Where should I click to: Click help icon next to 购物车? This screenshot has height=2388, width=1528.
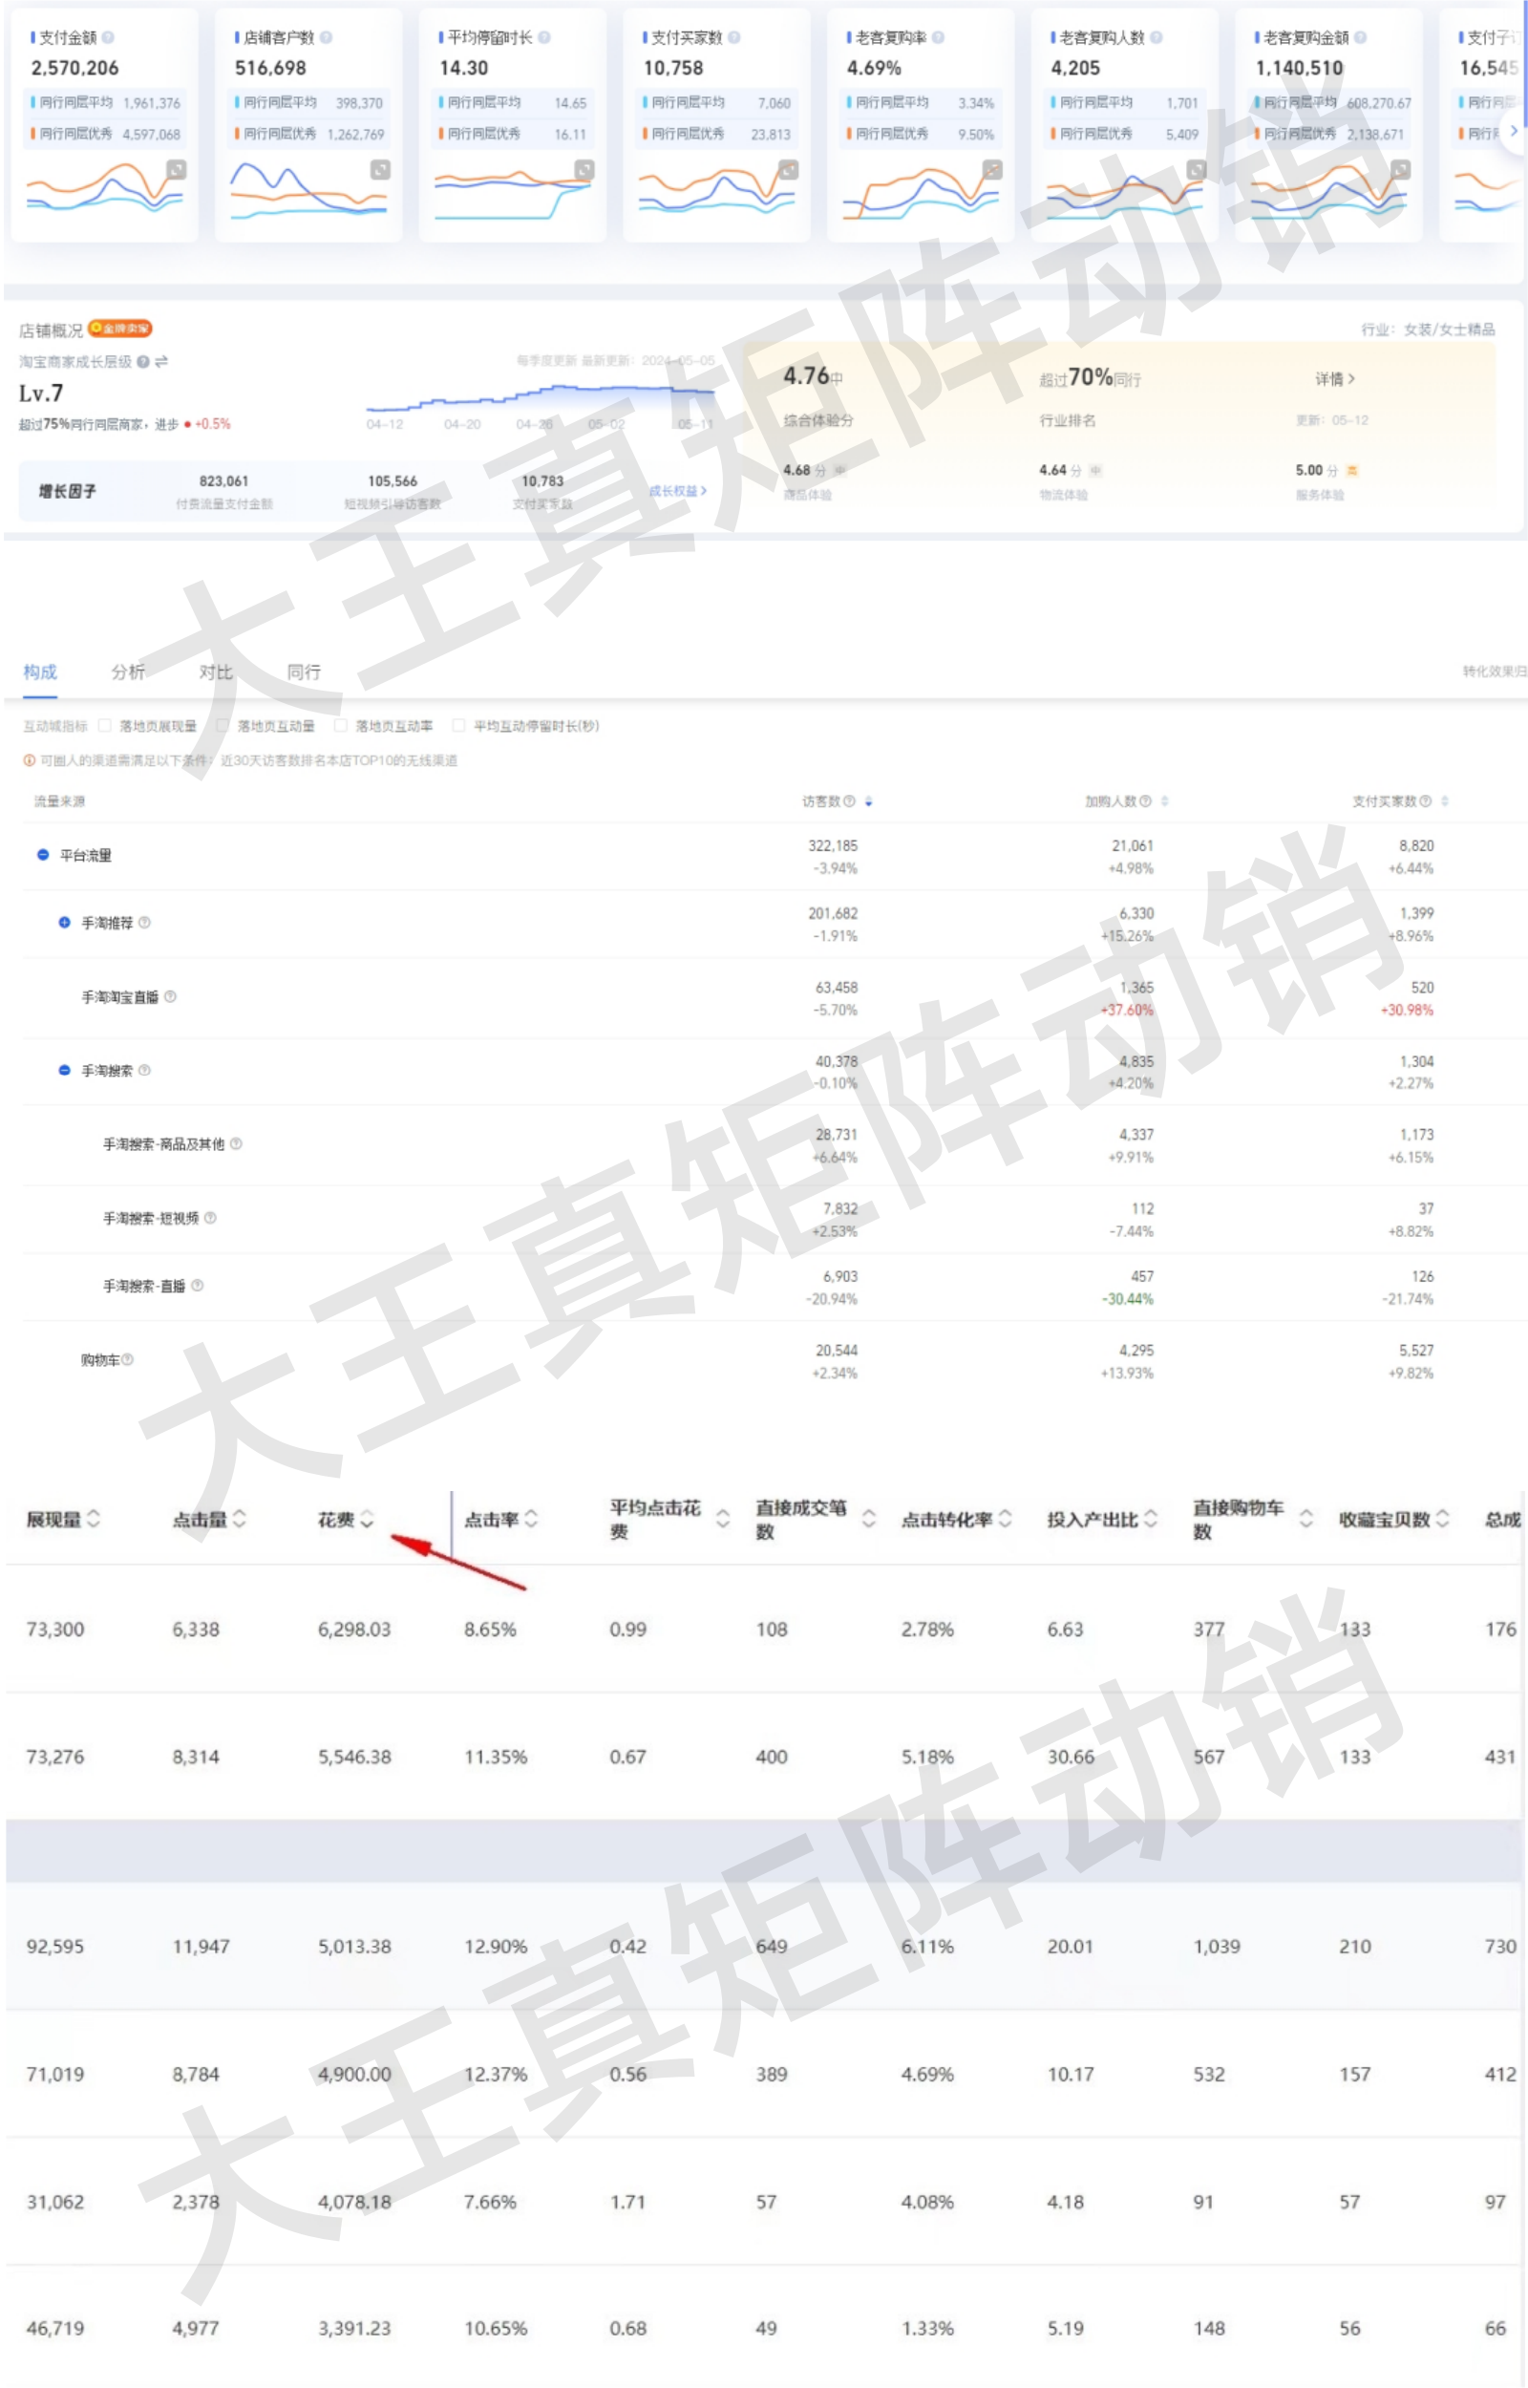point(128,1360)
